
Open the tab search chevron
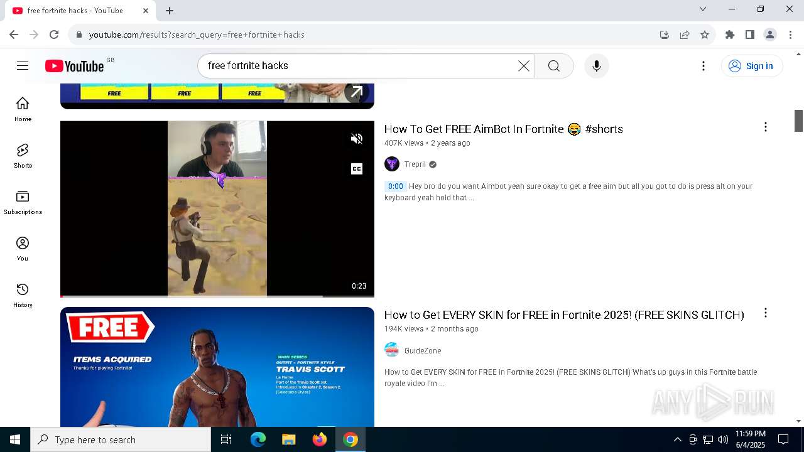[703, 9]
